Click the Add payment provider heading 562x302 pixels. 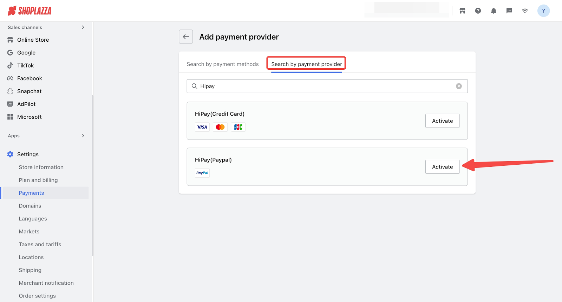click(x=239, y=37)
